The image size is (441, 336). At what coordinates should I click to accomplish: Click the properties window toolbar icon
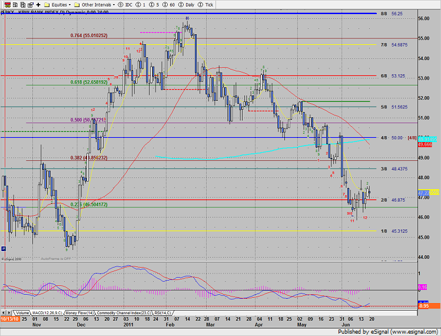point(31,5)
